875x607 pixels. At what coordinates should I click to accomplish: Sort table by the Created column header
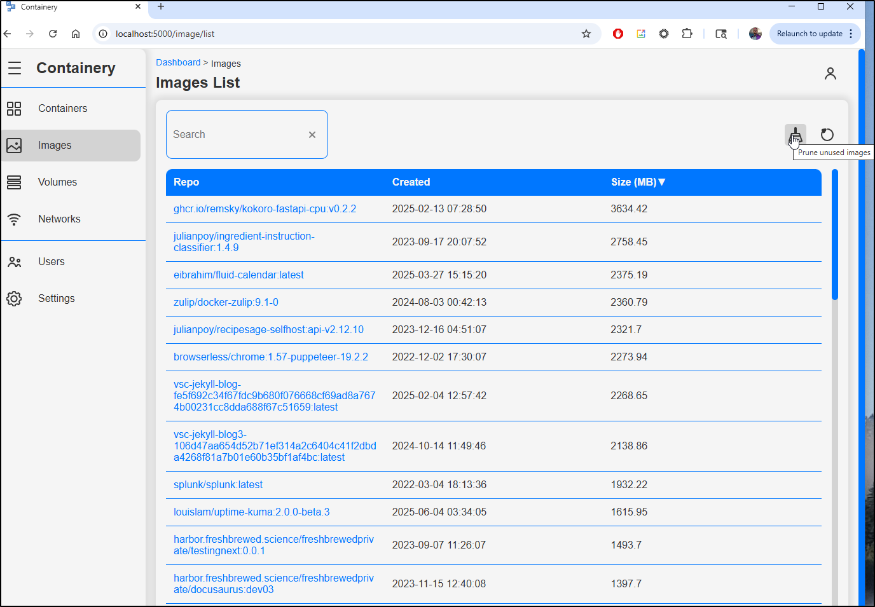(411, 182)
